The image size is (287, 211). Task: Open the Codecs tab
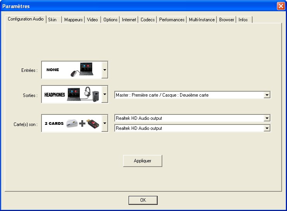pos(148,20)
